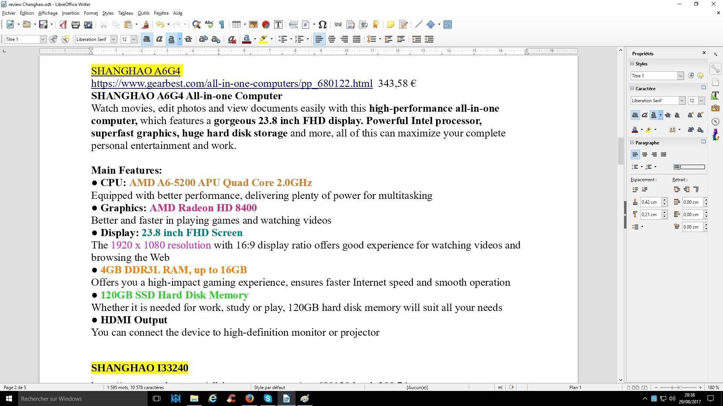Click the Insert Table icon
This screenshot has height=406, width=723.
(236, 25)
